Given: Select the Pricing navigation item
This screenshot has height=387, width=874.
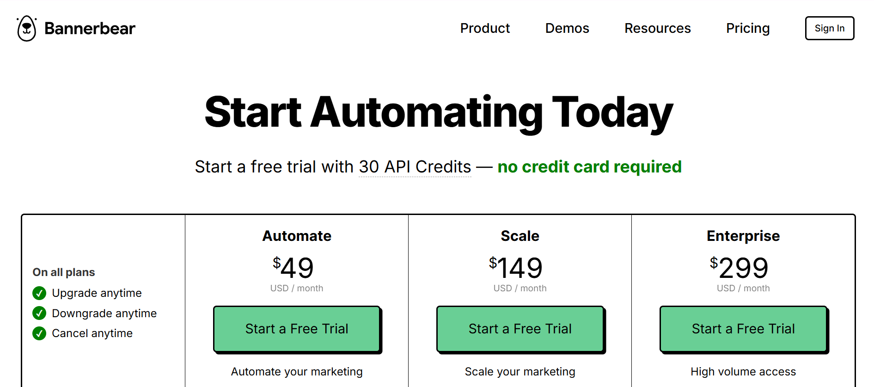Looking at the screenshot, I should coord(748,28).
